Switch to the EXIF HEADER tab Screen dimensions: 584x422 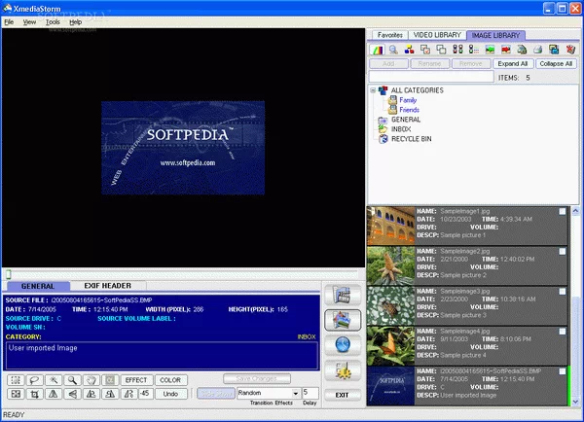108,286
